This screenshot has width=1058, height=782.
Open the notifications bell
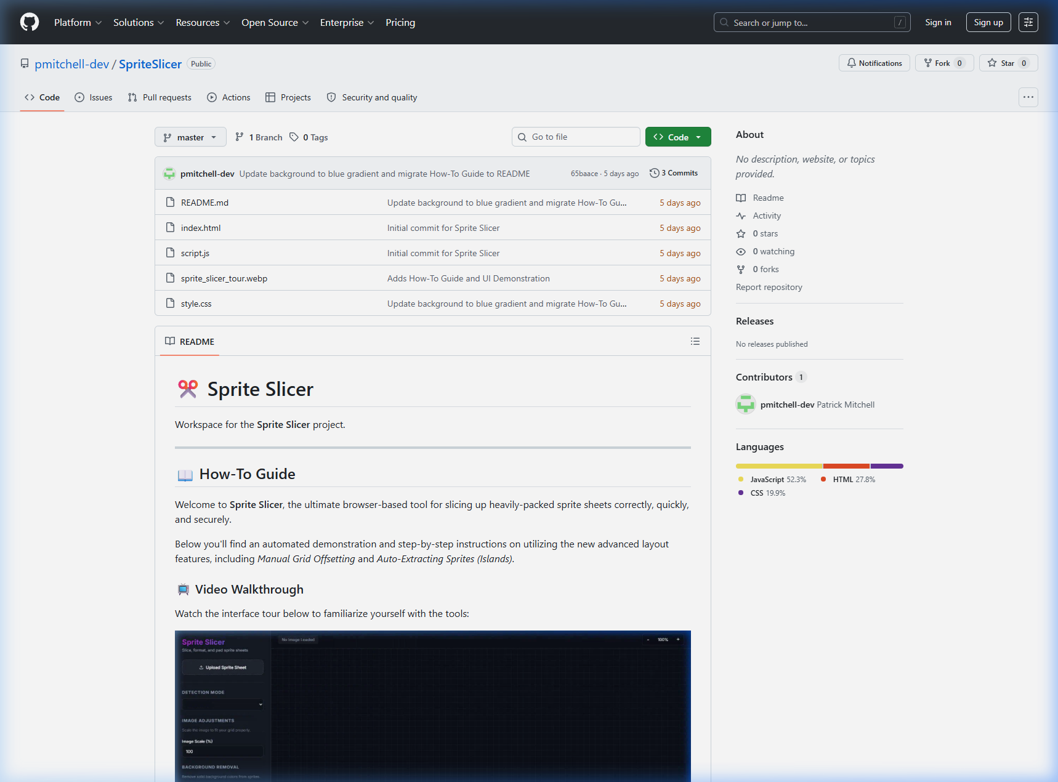tap(874, 63)
